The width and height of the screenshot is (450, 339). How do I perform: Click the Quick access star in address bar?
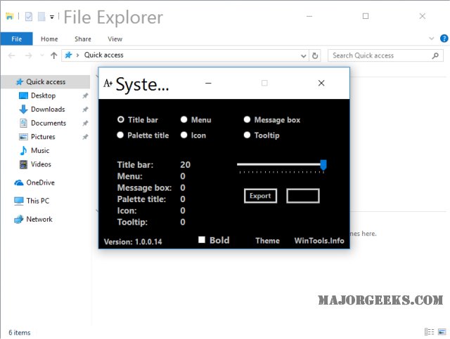(x=68, y=55)
